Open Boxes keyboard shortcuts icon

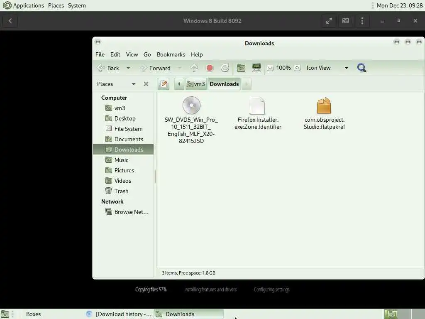[346, 21]
